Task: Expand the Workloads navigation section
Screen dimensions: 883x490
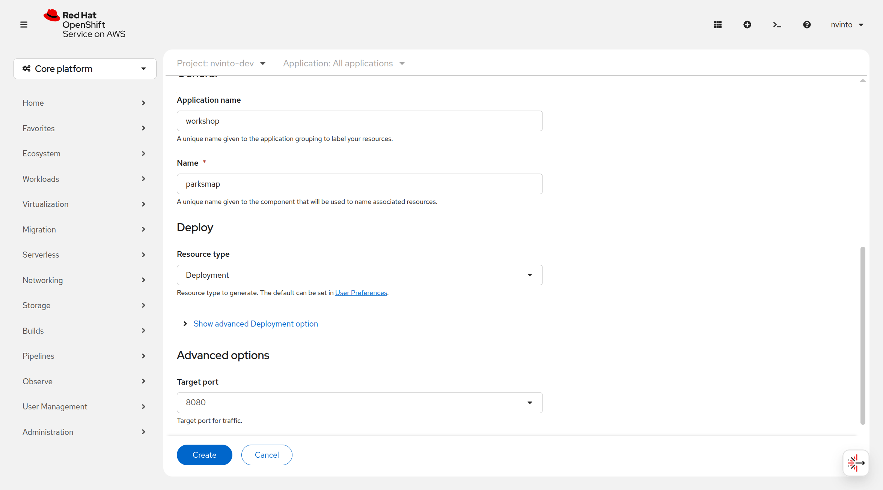Action: point(85,179)
